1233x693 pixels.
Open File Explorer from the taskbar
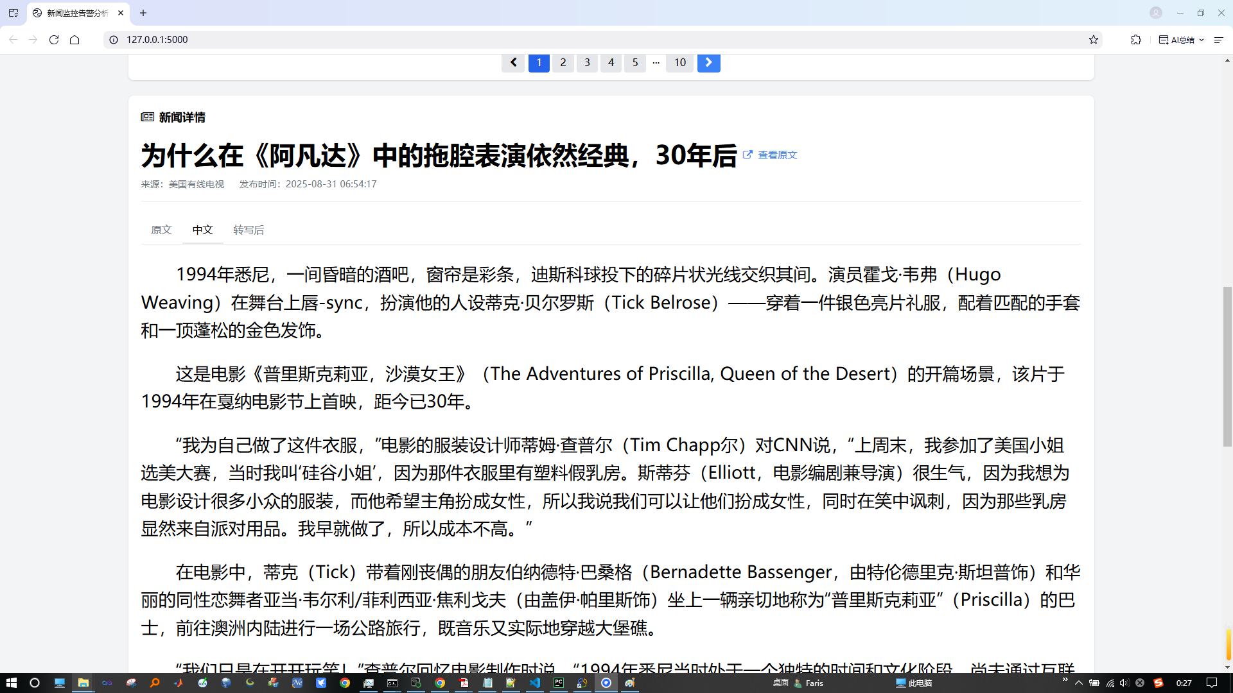point(83,683)
